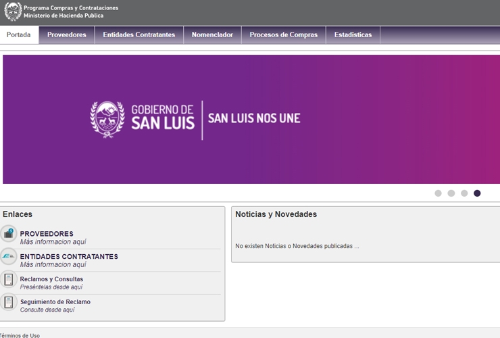
Task: Open the Entidades Contratantes menu tab
Action: tap(139, 34)
